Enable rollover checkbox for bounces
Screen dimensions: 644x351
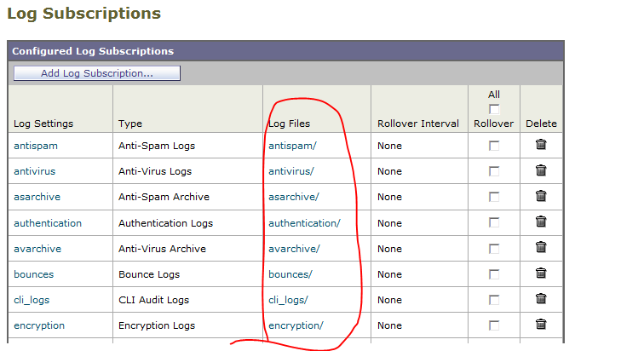point(494,275)
